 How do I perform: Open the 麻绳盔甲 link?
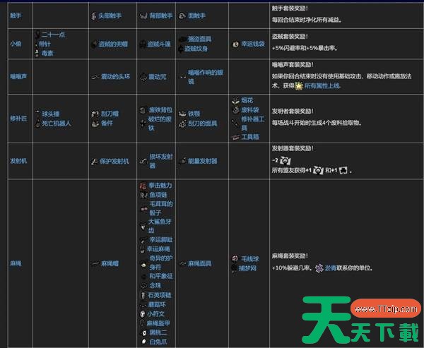tap(158, 323)
